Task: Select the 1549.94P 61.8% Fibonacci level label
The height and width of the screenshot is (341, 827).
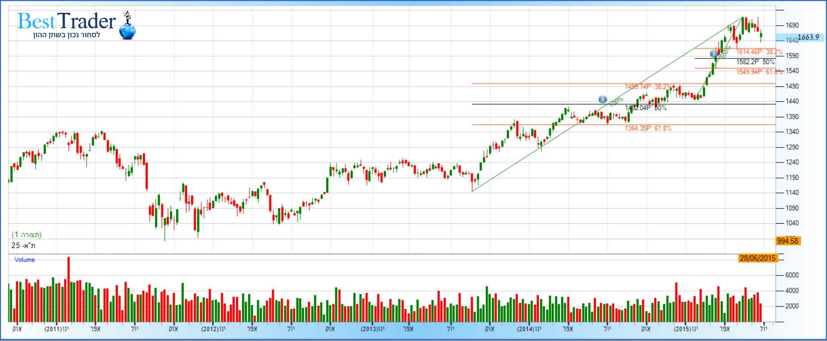Action: (x=759, y=72)
